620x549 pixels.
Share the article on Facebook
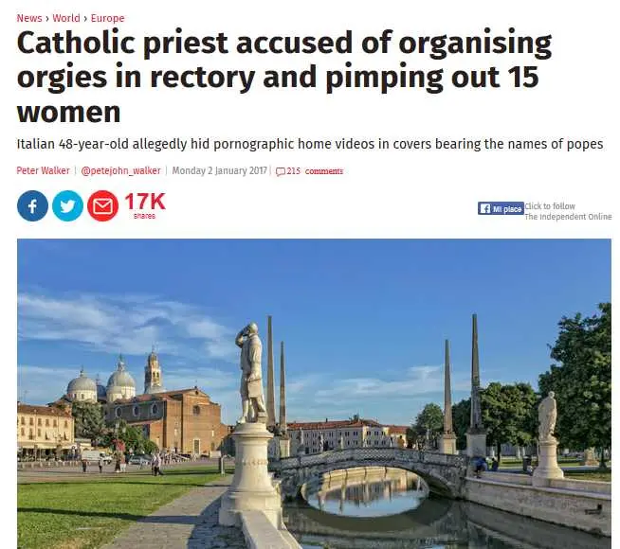point(32,205)
